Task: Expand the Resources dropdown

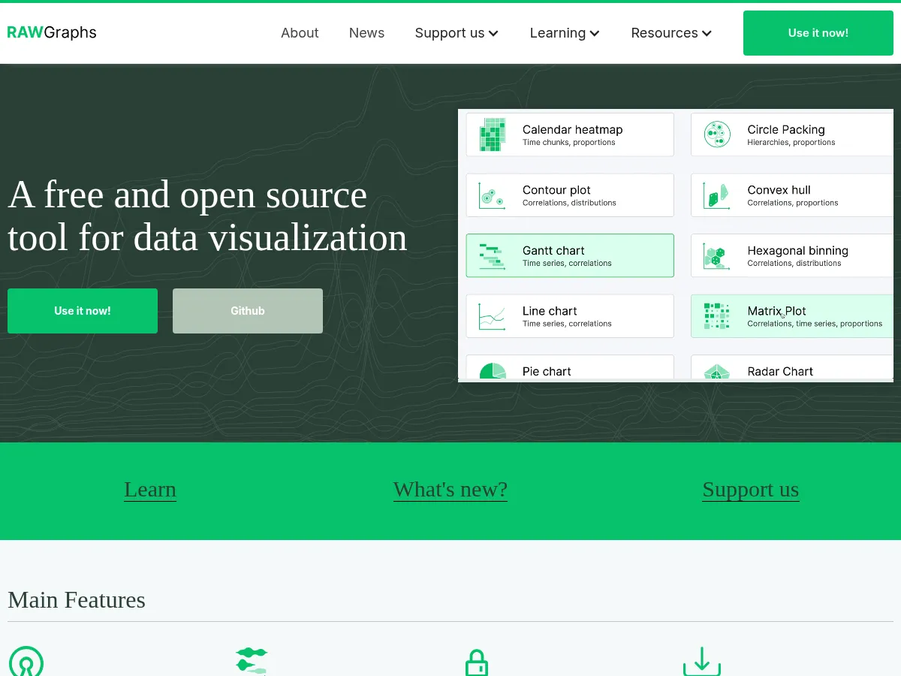Action: click(670, 33)
